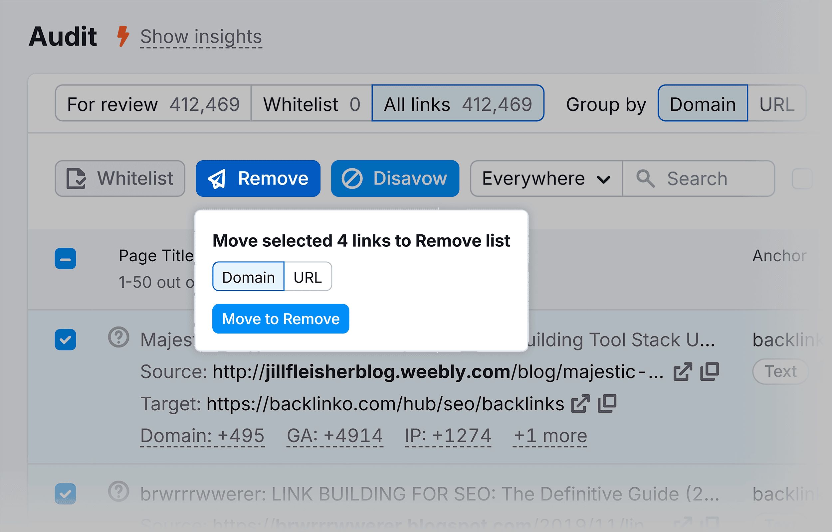Screen dimensions: 832x532
Task: Expand the +1 more metrics
Action: click(549, 436)
